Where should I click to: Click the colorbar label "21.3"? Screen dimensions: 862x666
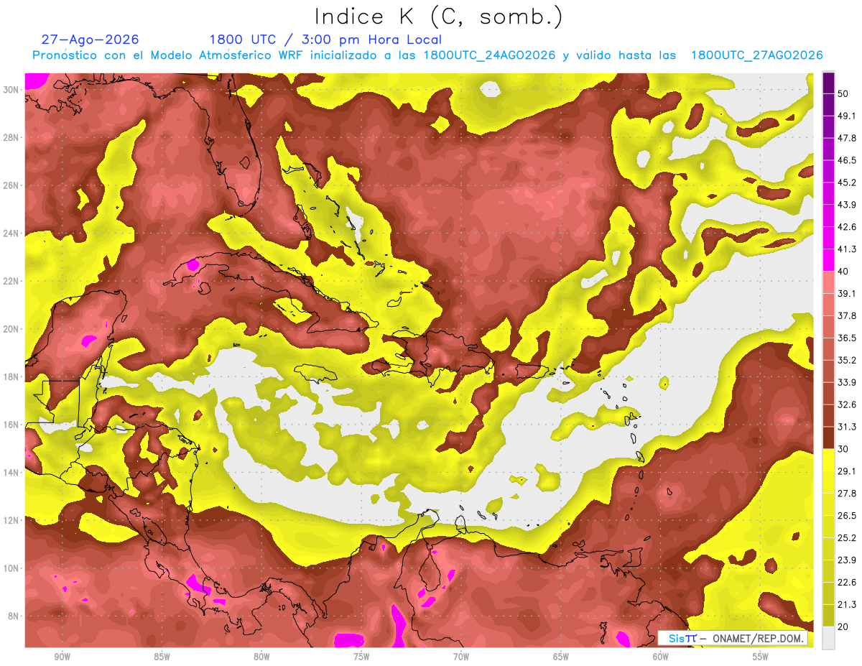coord(848,604)
